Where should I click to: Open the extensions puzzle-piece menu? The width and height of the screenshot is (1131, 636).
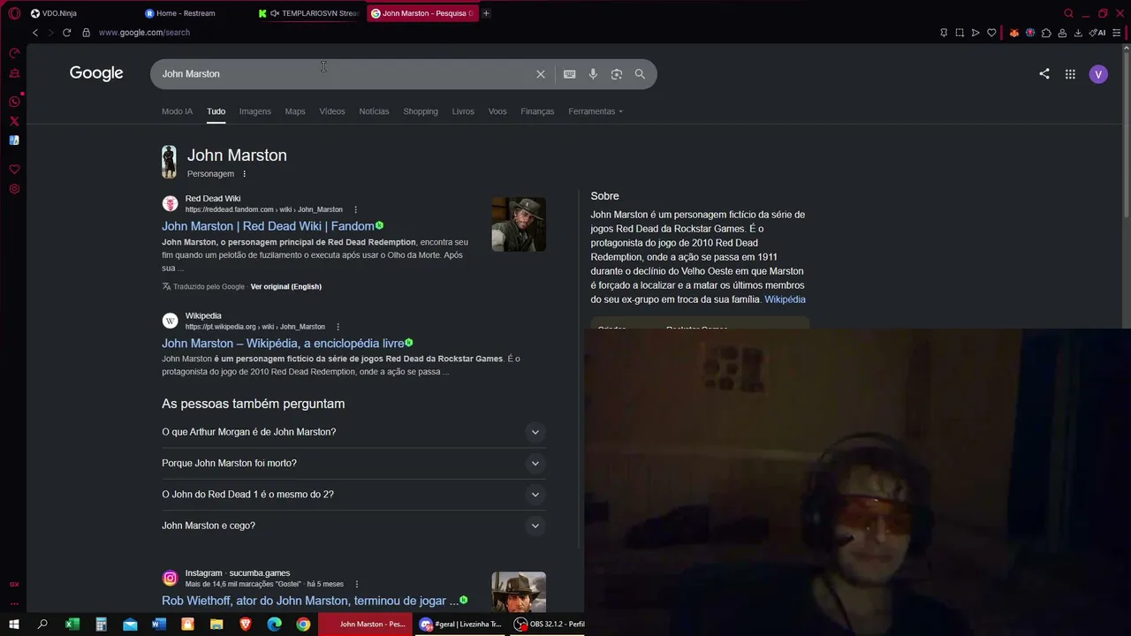(x=1046, y=33)
